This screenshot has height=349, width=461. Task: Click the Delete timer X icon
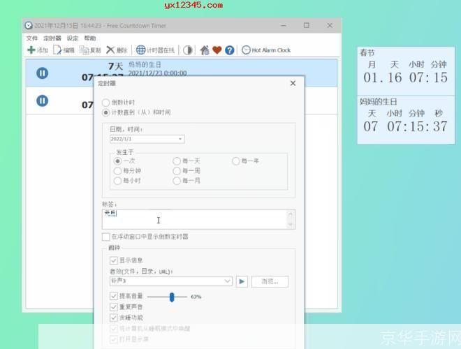(x=110, y=50)
